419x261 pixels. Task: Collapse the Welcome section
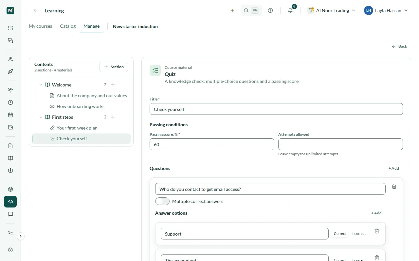click(41, 85)
